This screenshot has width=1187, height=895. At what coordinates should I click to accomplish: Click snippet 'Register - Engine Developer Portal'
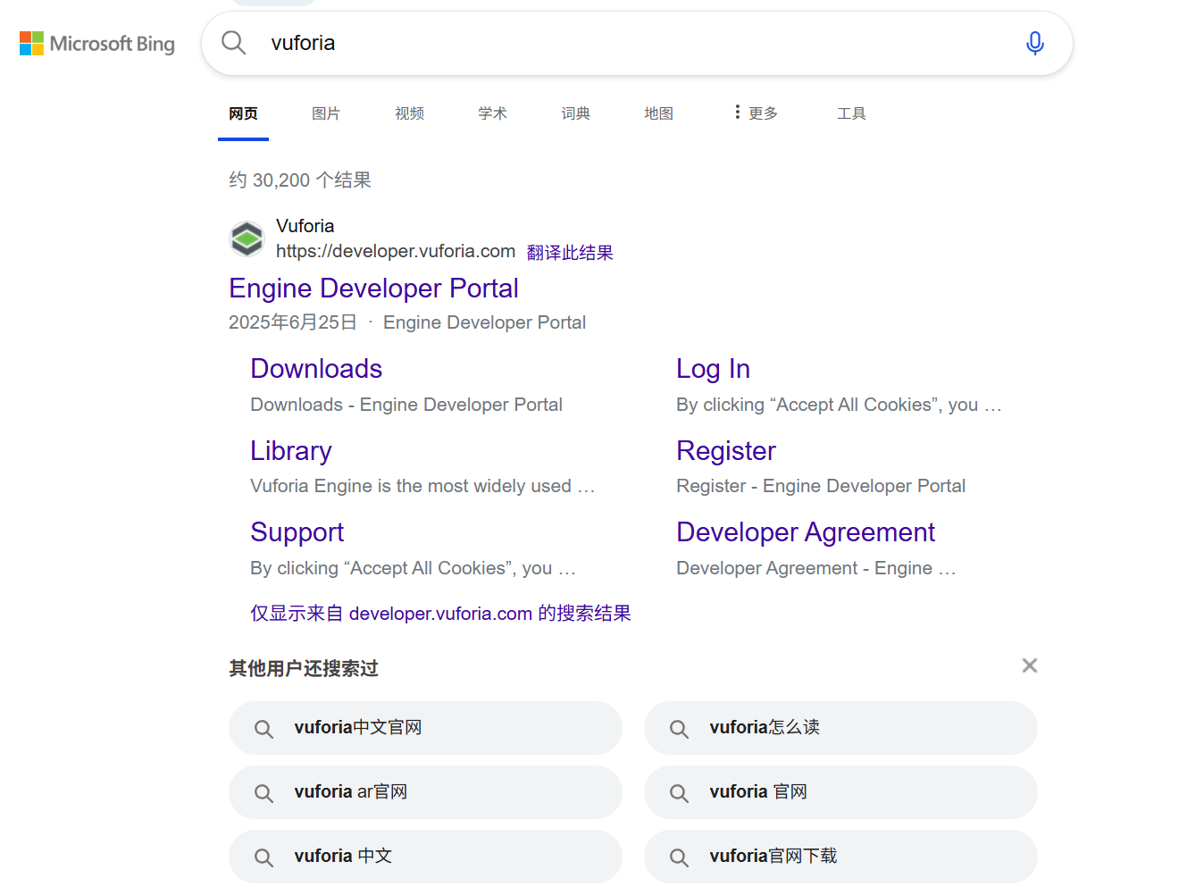(821, 486)
